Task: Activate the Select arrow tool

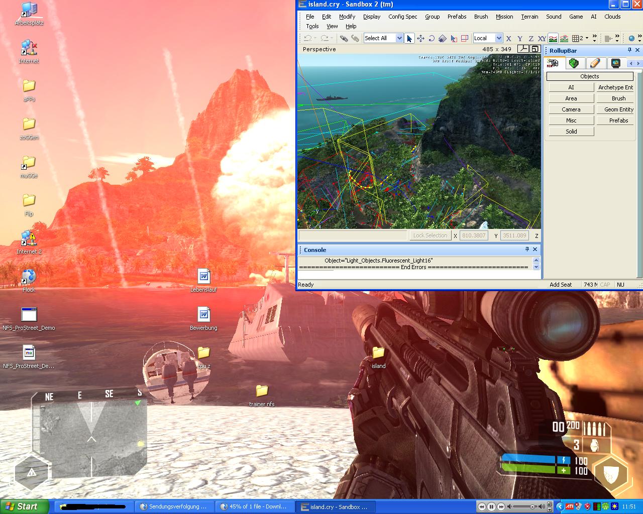Action: [409, 38]
